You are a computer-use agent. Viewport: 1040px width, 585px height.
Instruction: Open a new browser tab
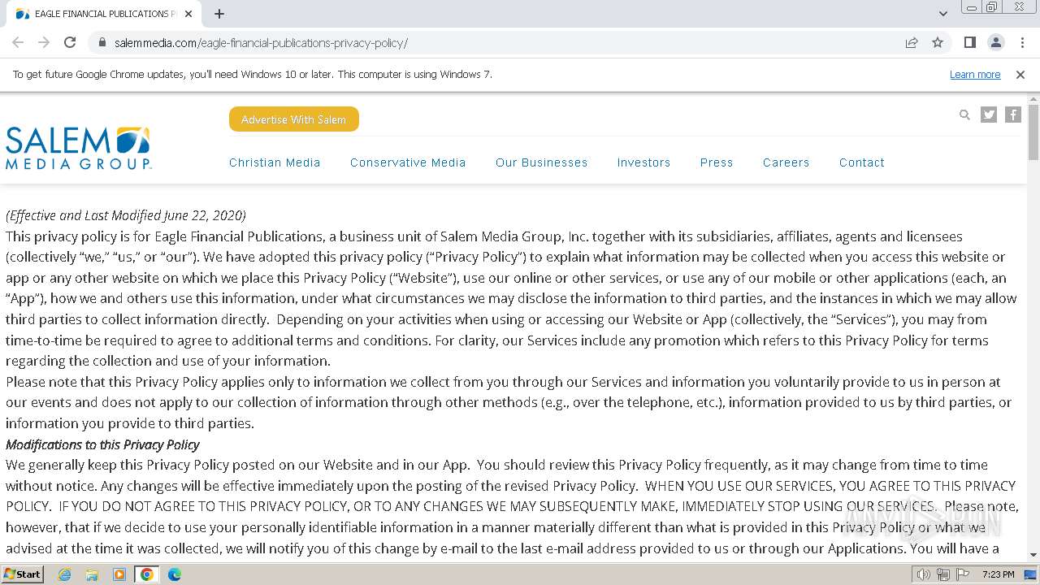(x=219, y=14)
